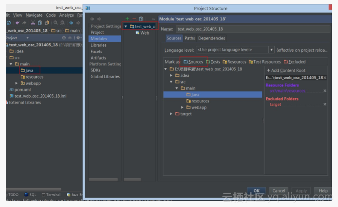Select the Web facet under module
Viewport: 338px width, 207px height.
click(142, 33)
